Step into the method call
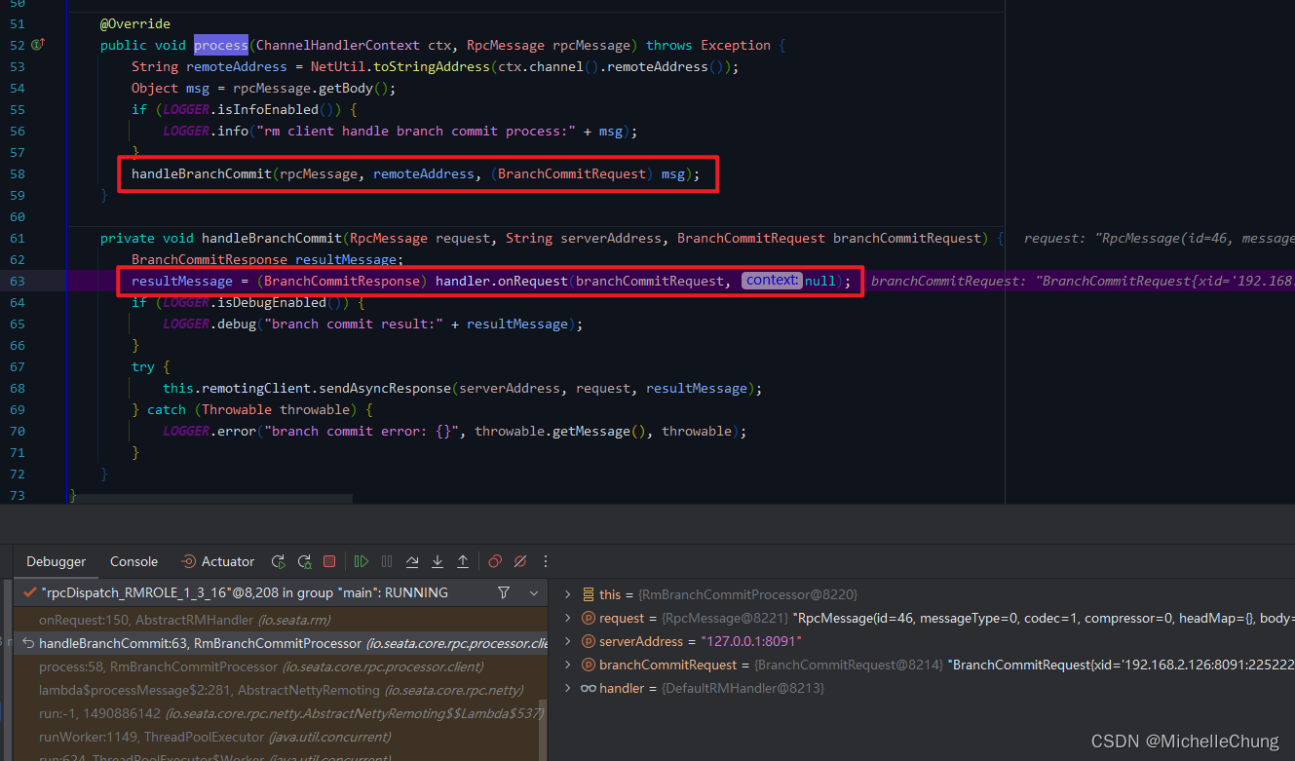 [x=438, y=561]
